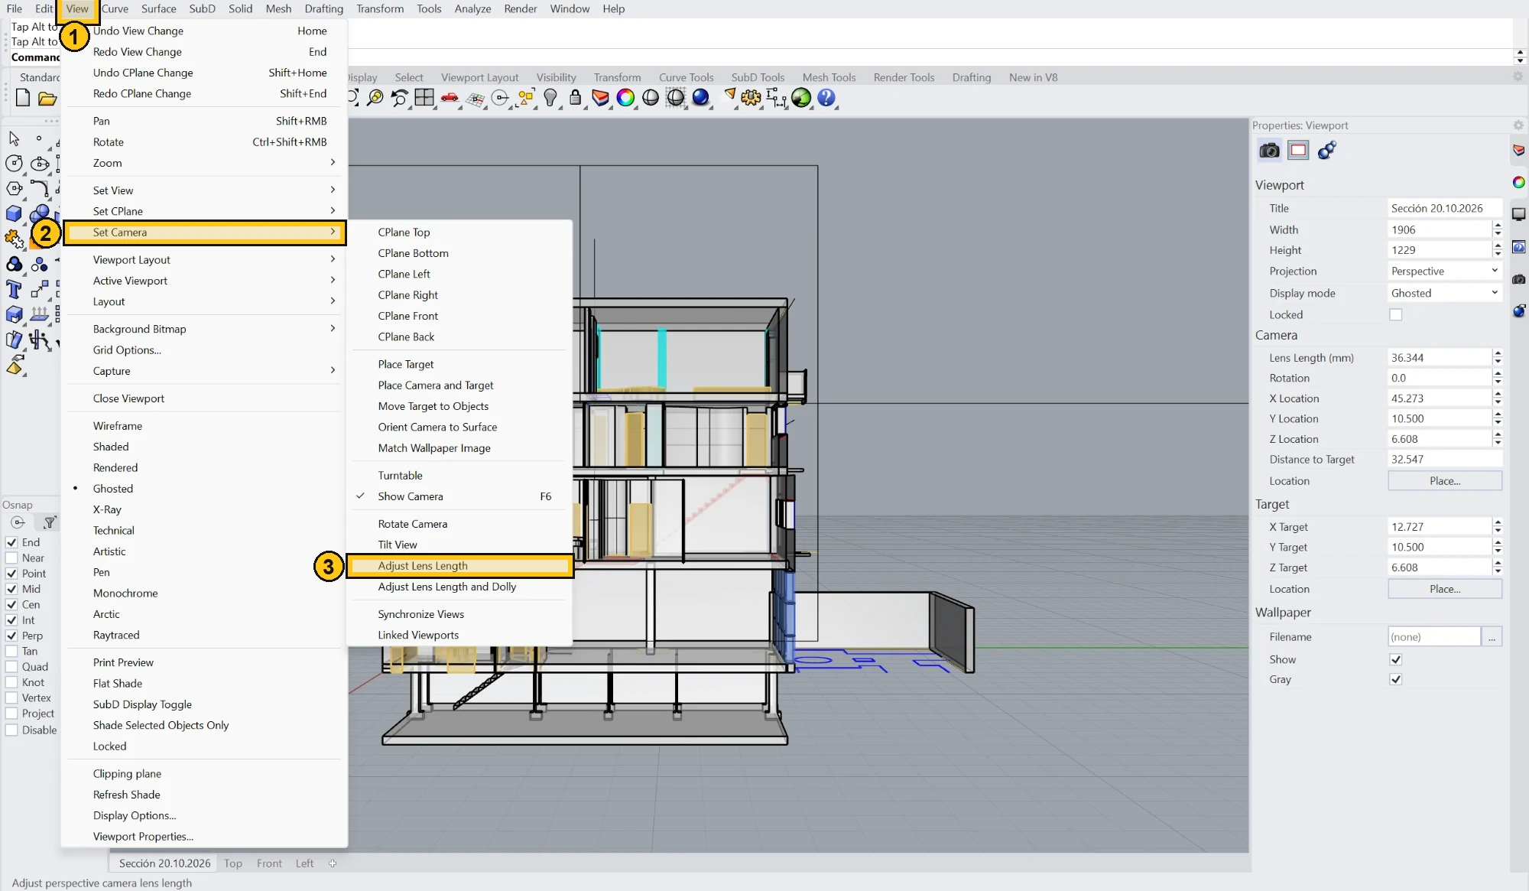Click the Text tool icon in left sidebar
This screenshot has width=1529, height=891.
pyautogui.click(x=14, y=289)
